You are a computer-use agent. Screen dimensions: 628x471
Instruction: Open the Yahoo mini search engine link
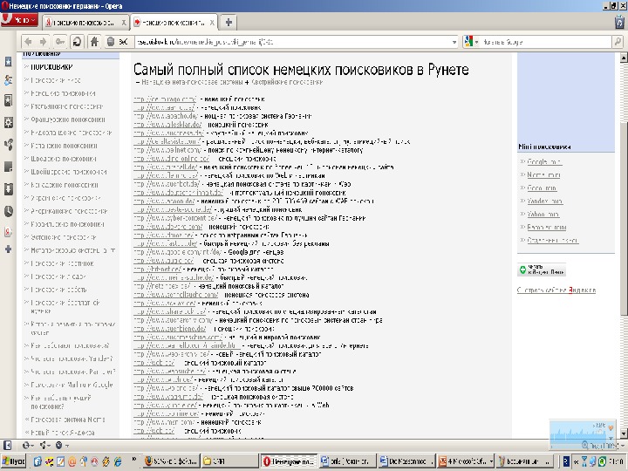(x=543, y=215)
